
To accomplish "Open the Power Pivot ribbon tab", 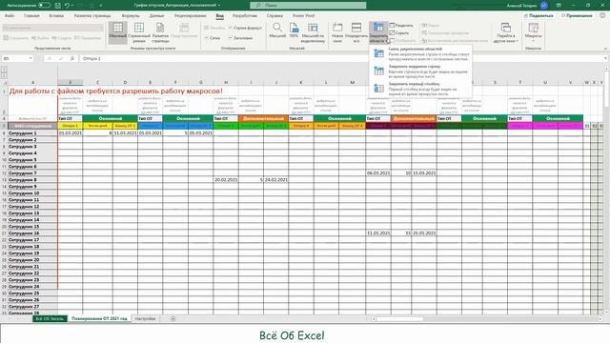I will pos(303,15).
